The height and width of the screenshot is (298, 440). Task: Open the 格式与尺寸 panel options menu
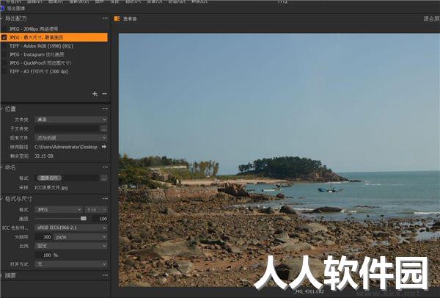click(x=105, y=199)
